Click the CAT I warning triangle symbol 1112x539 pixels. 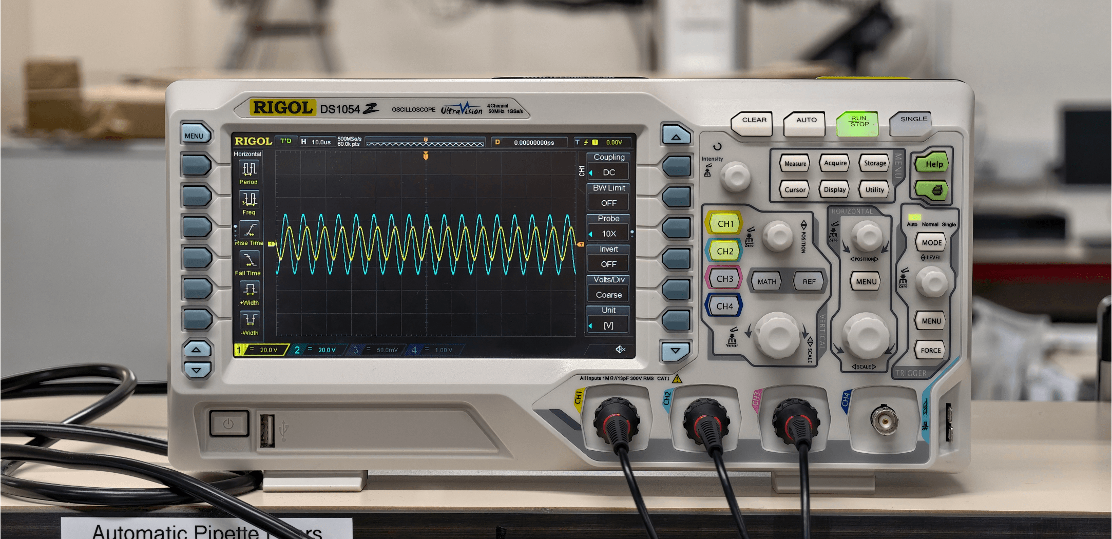coord(677,379)
